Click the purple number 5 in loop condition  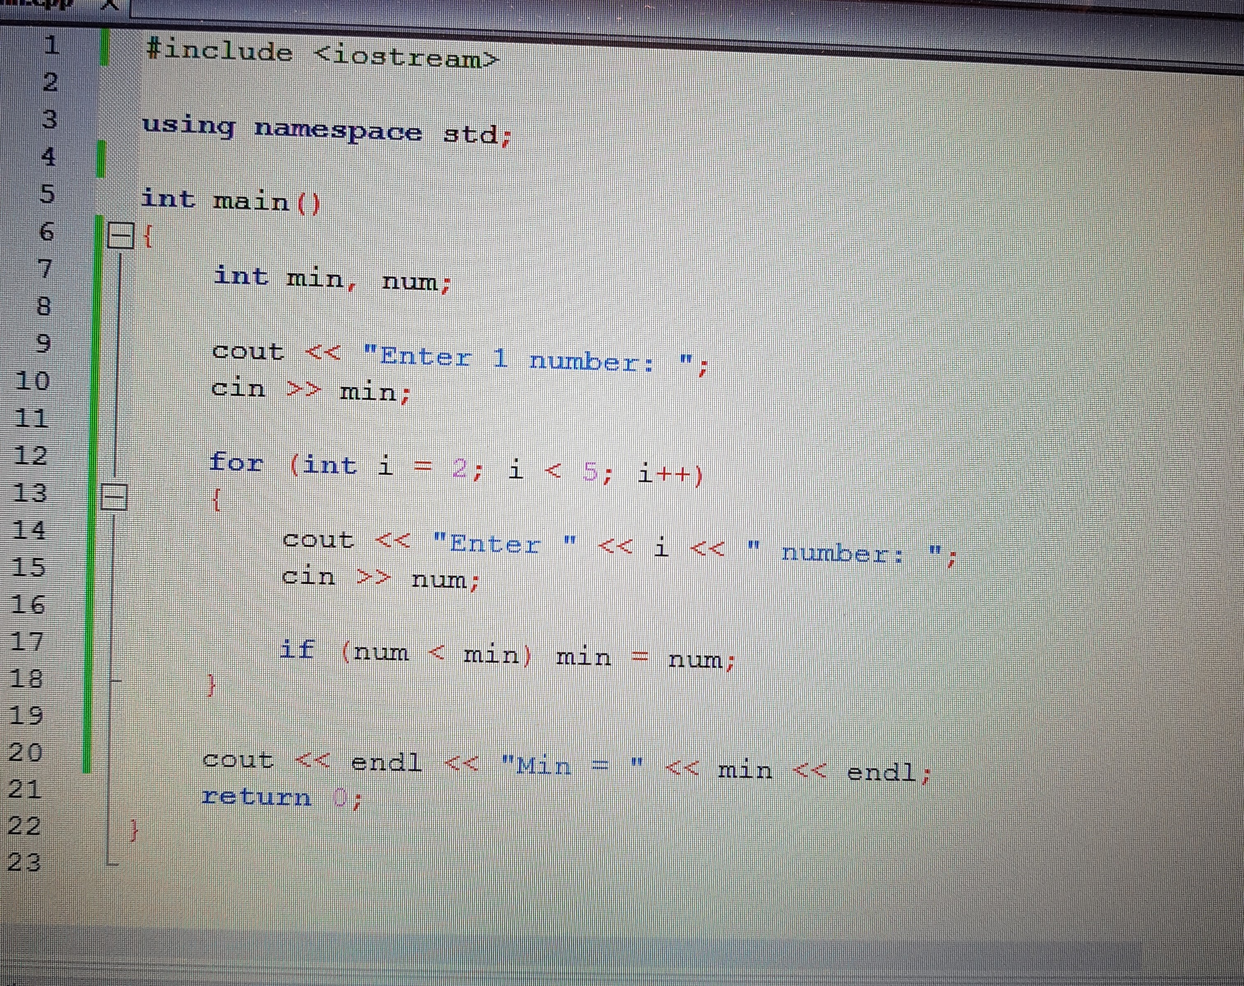[x=590, y=472]
